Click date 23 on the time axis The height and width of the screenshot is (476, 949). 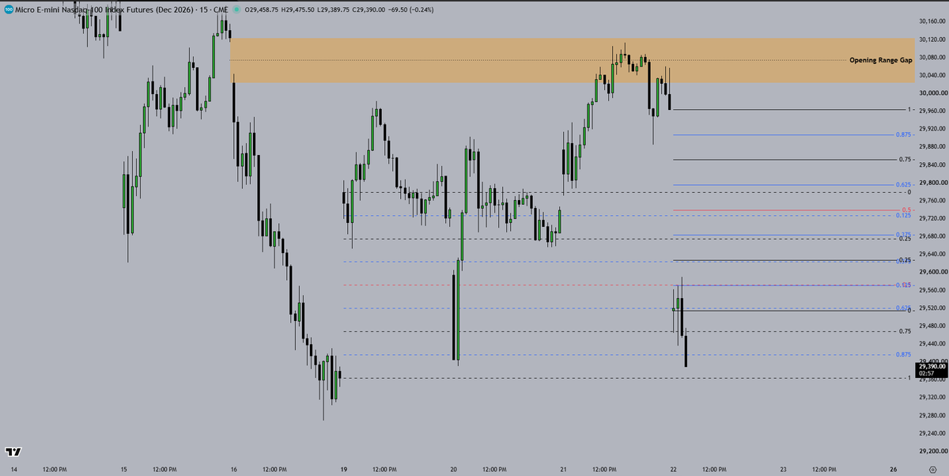tap(783, 469)
